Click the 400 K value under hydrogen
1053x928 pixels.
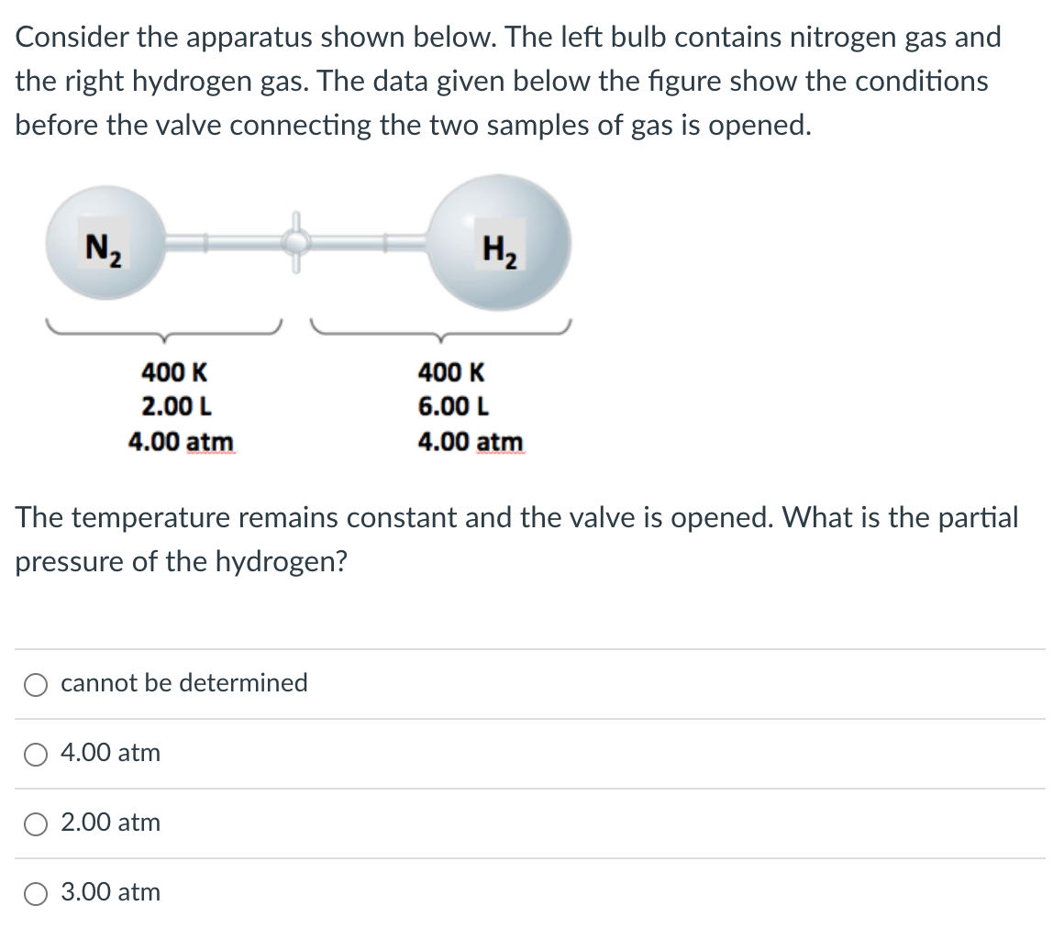[450, 371]
